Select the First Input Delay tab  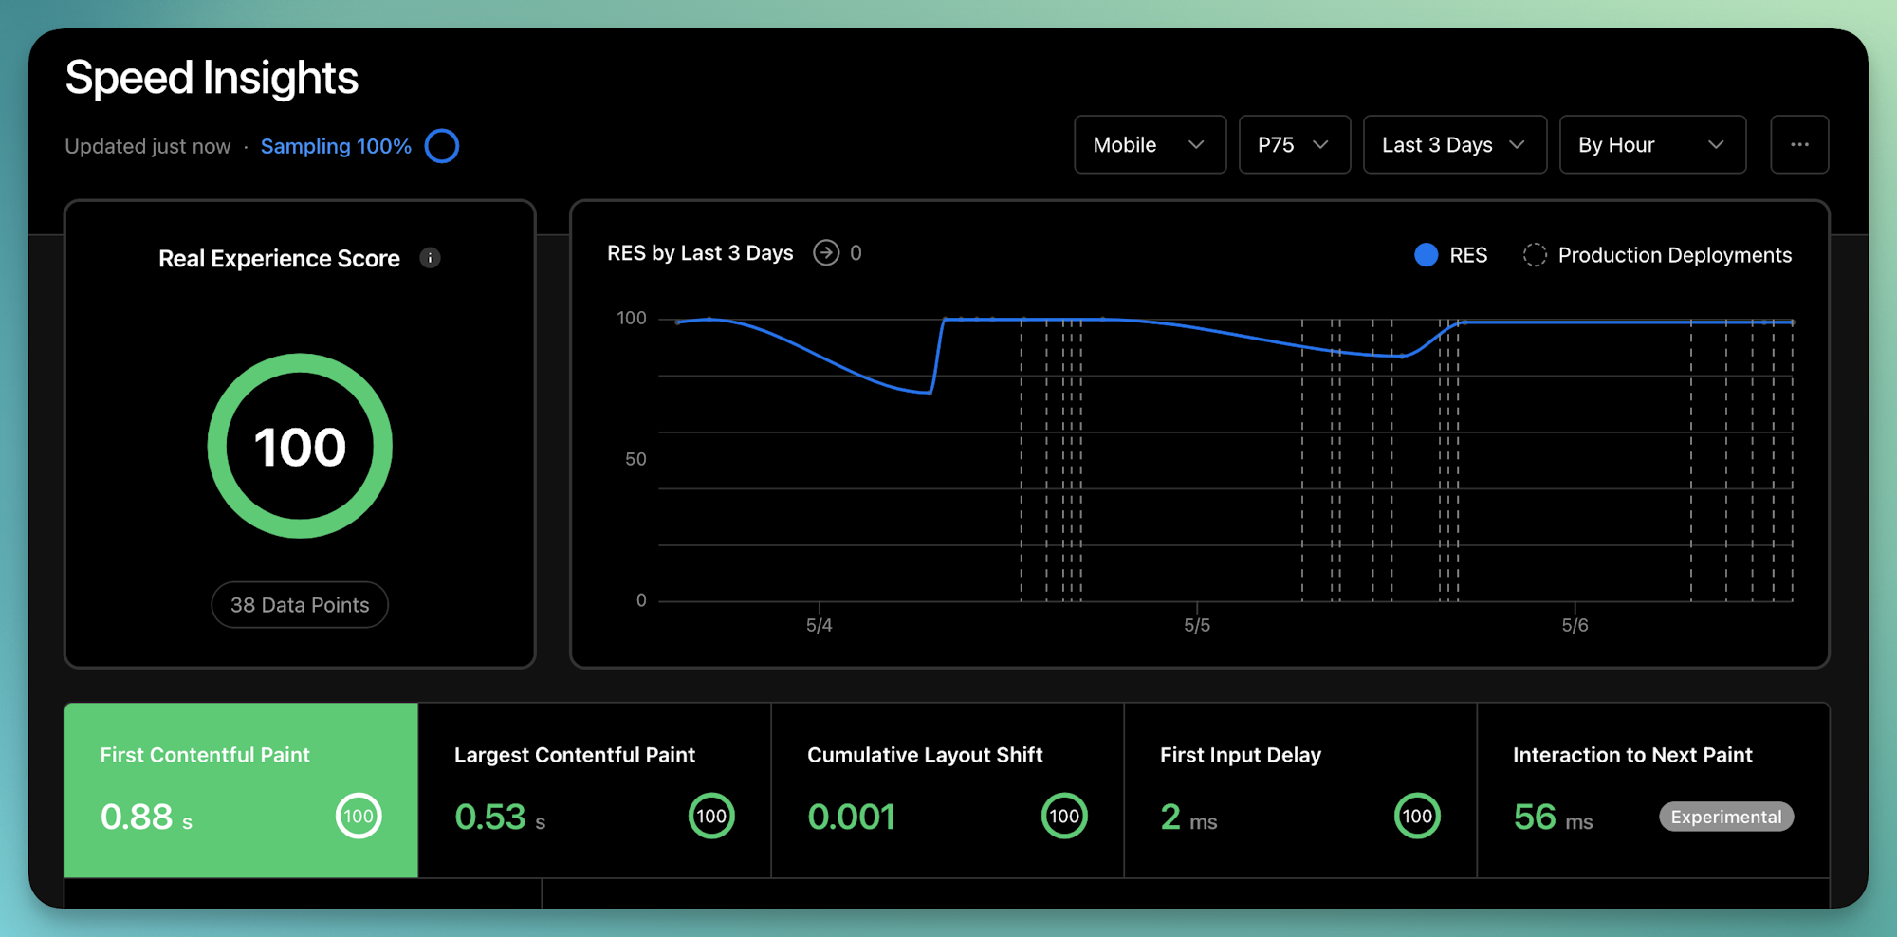[x=1300, y=790]
